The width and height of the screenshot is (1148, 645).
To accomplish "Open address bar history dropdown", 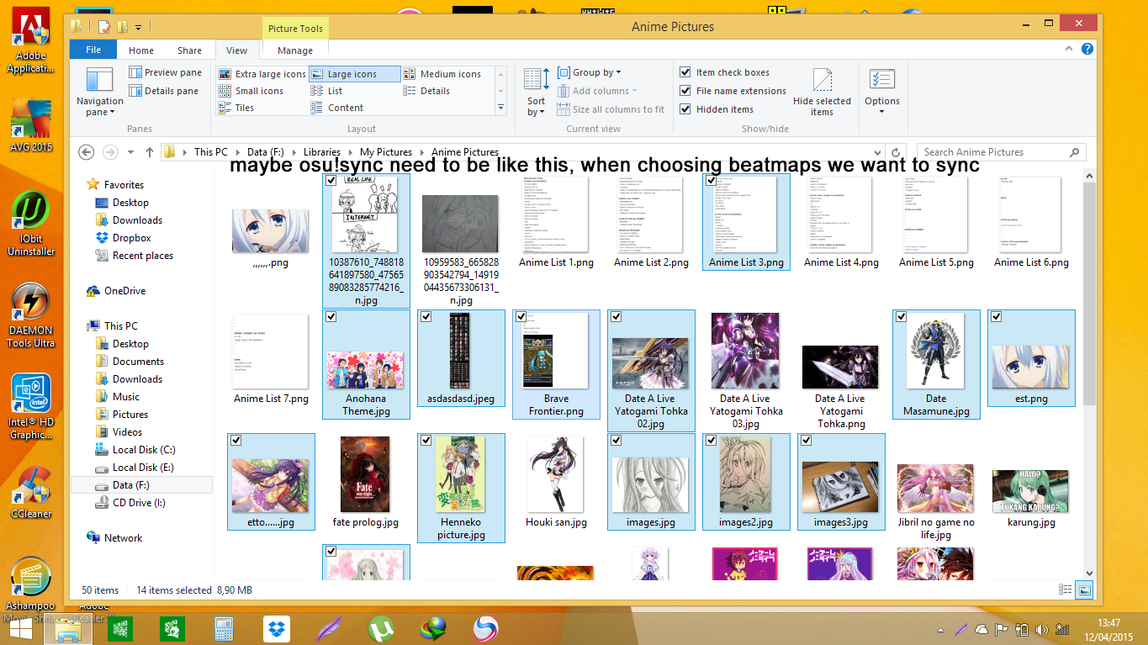I will 877,152.
